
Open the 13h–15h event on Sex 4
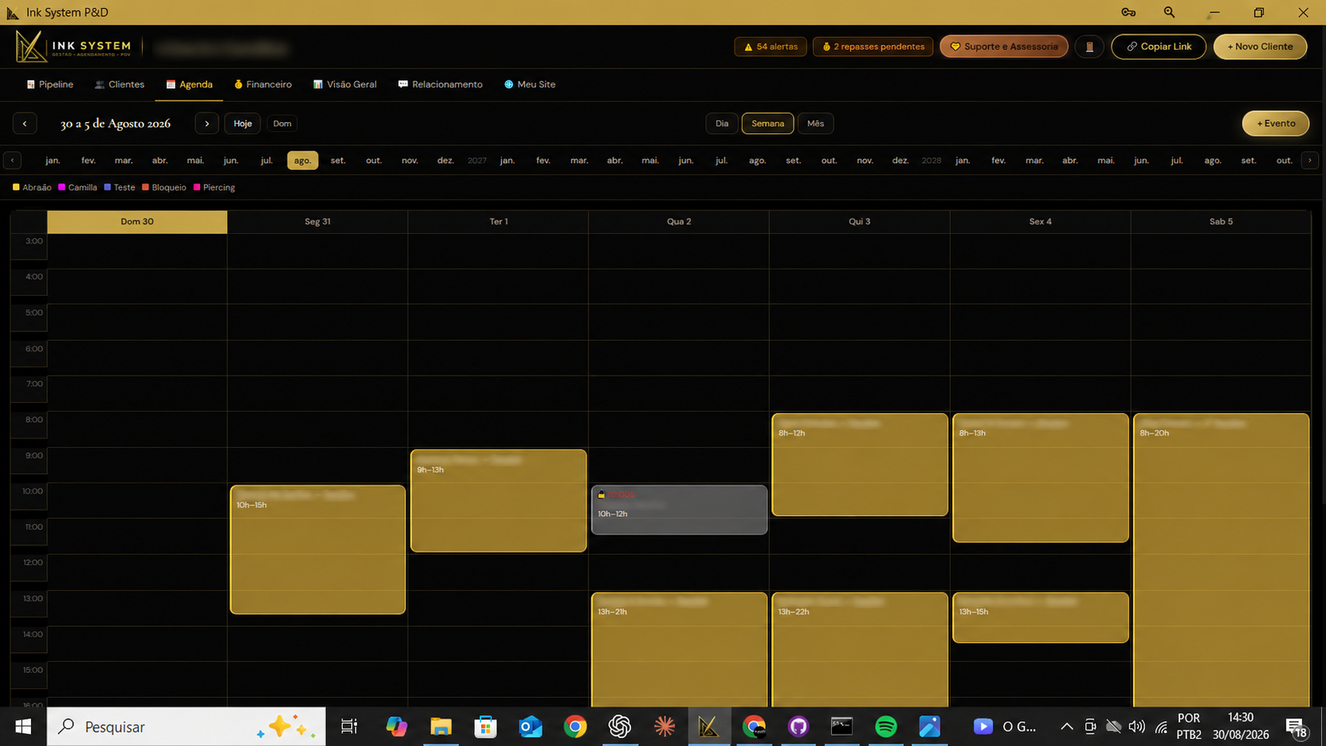click(1040, 617)
